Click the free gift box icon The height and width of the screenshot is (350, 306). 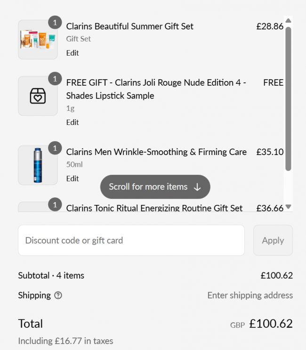(38, 96)
